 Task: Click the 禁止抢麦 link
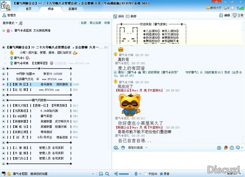(95, 23)
